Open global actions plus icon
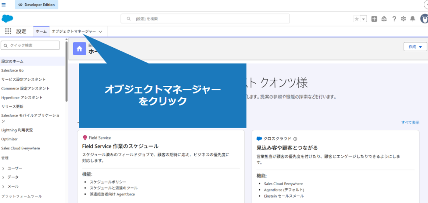This screenshot has width=428, height=203. pos(374,19)
